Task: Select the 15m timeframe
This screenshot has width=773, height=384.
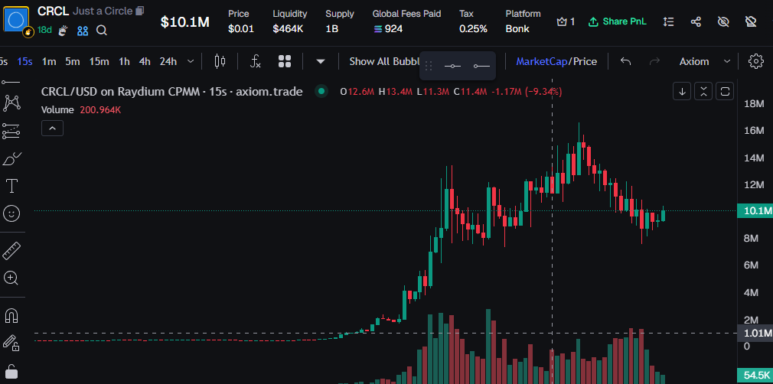Action: [99, 62]
